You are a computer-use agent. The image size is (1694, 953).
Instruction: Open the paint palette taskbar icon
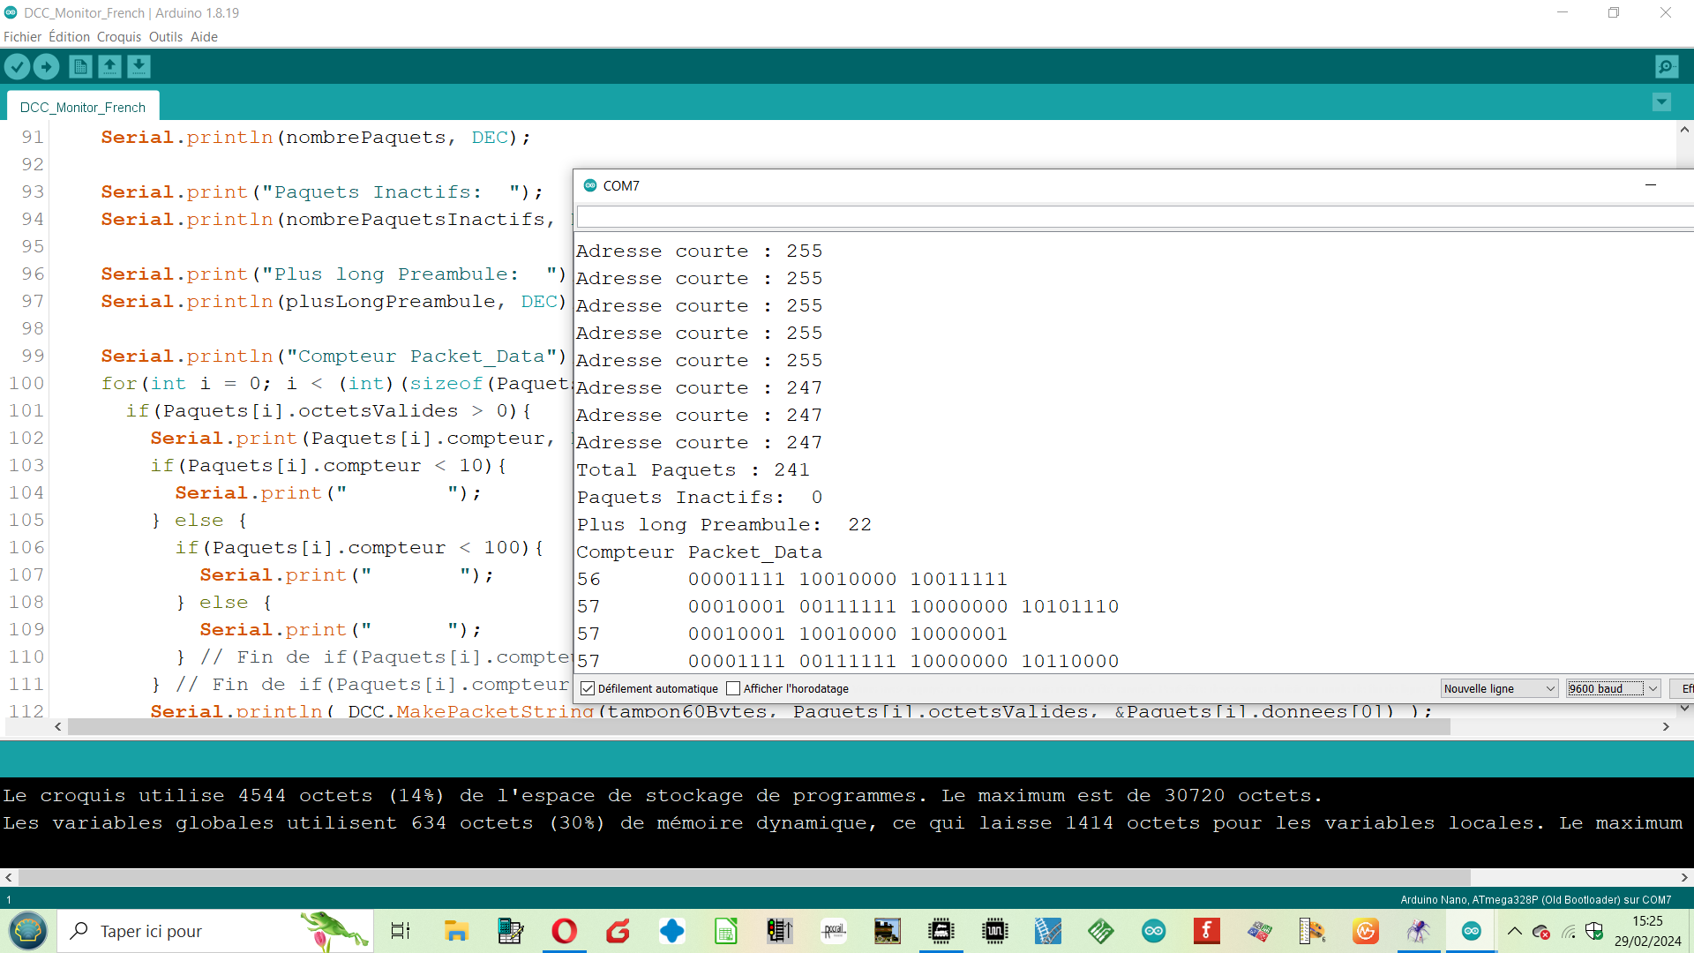pyautogui.click(x=1312, y=931)
